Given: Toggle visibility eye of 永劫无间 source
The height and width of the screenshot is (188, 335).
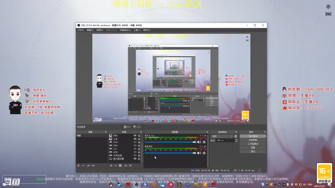Looking at the screenshot, I should coord(135,155).
